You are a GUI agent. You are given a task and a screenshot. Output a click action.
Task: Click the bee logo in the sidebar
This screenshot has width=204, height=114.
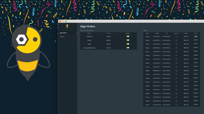pos(67,26)
